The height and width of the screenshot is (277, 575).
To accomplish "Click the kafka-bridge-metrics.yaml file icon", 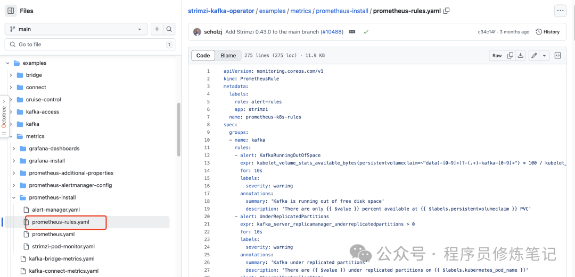I will 23,259.
